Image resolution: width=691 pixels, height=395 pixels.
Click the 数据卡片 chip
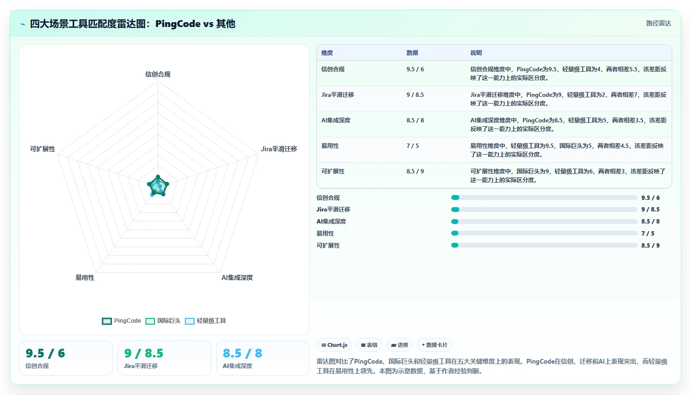[434, 345]
